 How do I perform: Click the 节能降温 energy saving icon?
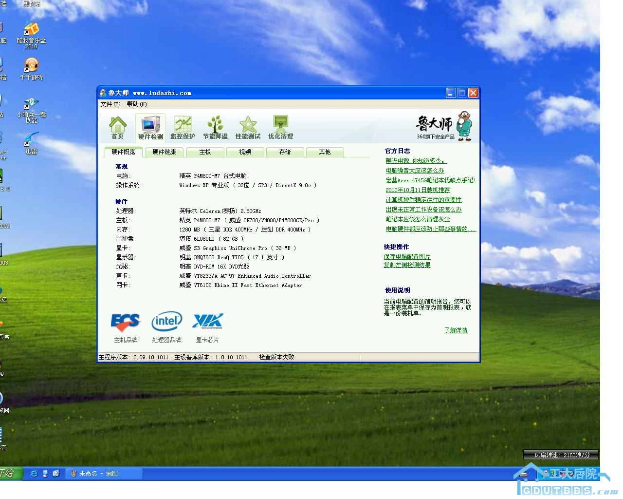[x=215, y=128]
